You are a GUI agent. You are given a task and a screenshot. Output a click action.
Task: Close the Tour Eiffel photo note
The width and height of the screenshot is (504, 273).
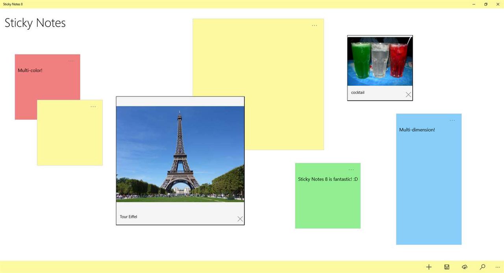(240, 219)
